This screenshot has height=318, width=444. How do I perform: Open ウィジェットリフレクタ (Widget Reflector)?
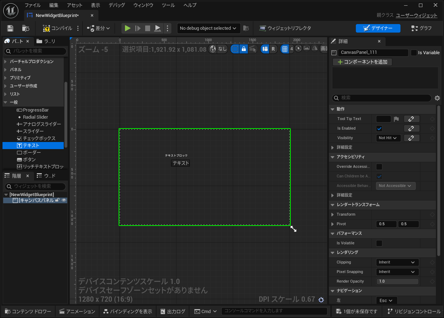click(x=285, y=28)
